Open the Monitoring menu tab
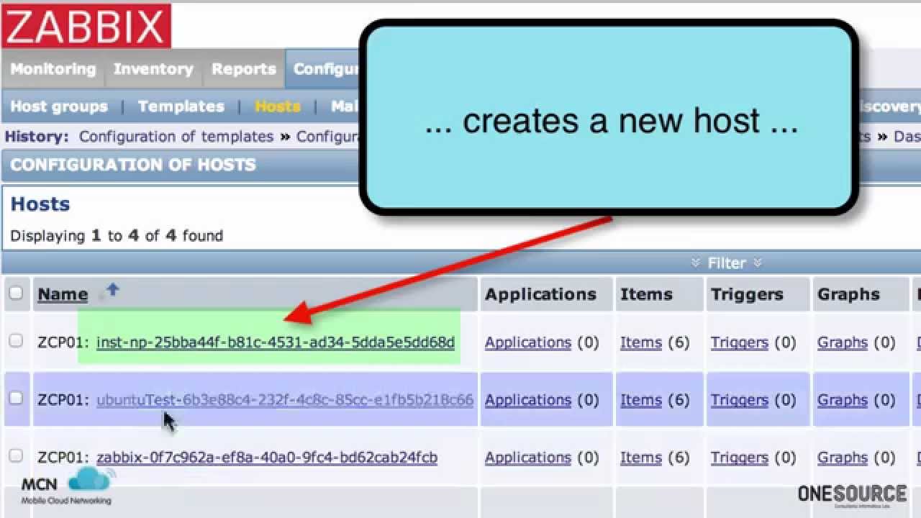The image size is (921, 518). [53, 69]
